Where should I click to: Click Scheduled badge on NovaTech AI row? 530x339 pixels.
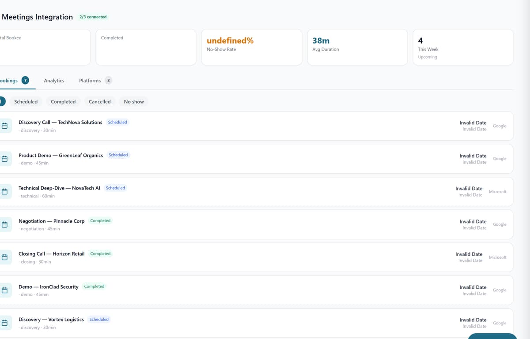[115, 188]
